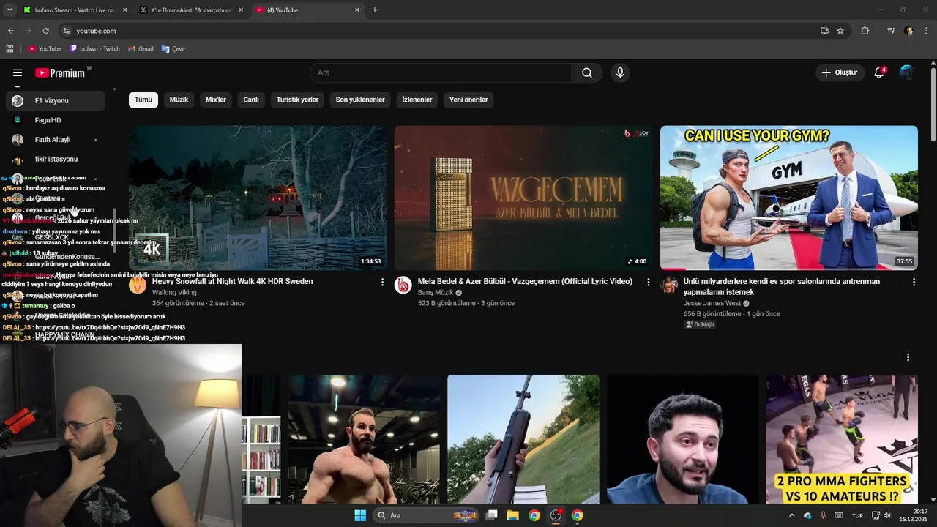
Task: Open a new browser tab
Action: click(375, 10)
